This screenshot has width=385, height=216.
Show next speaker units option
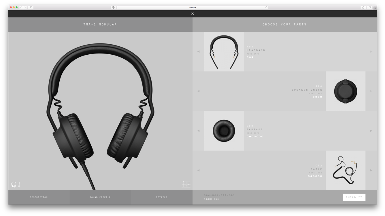(371, 91)
